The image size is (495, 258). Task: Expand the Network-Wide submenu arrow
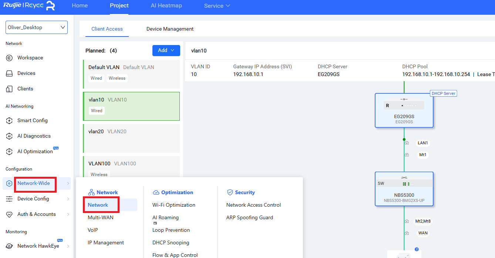(x=68, y=183)
